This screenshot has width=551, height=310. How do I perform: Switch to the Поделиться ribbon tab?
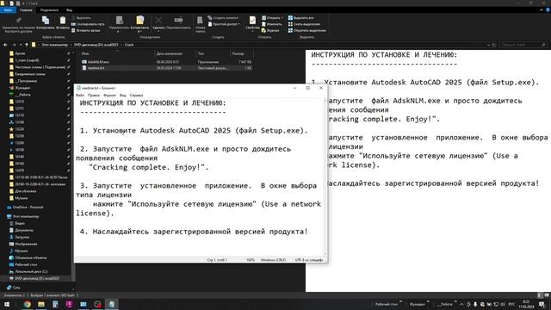[x=49, y=10]
